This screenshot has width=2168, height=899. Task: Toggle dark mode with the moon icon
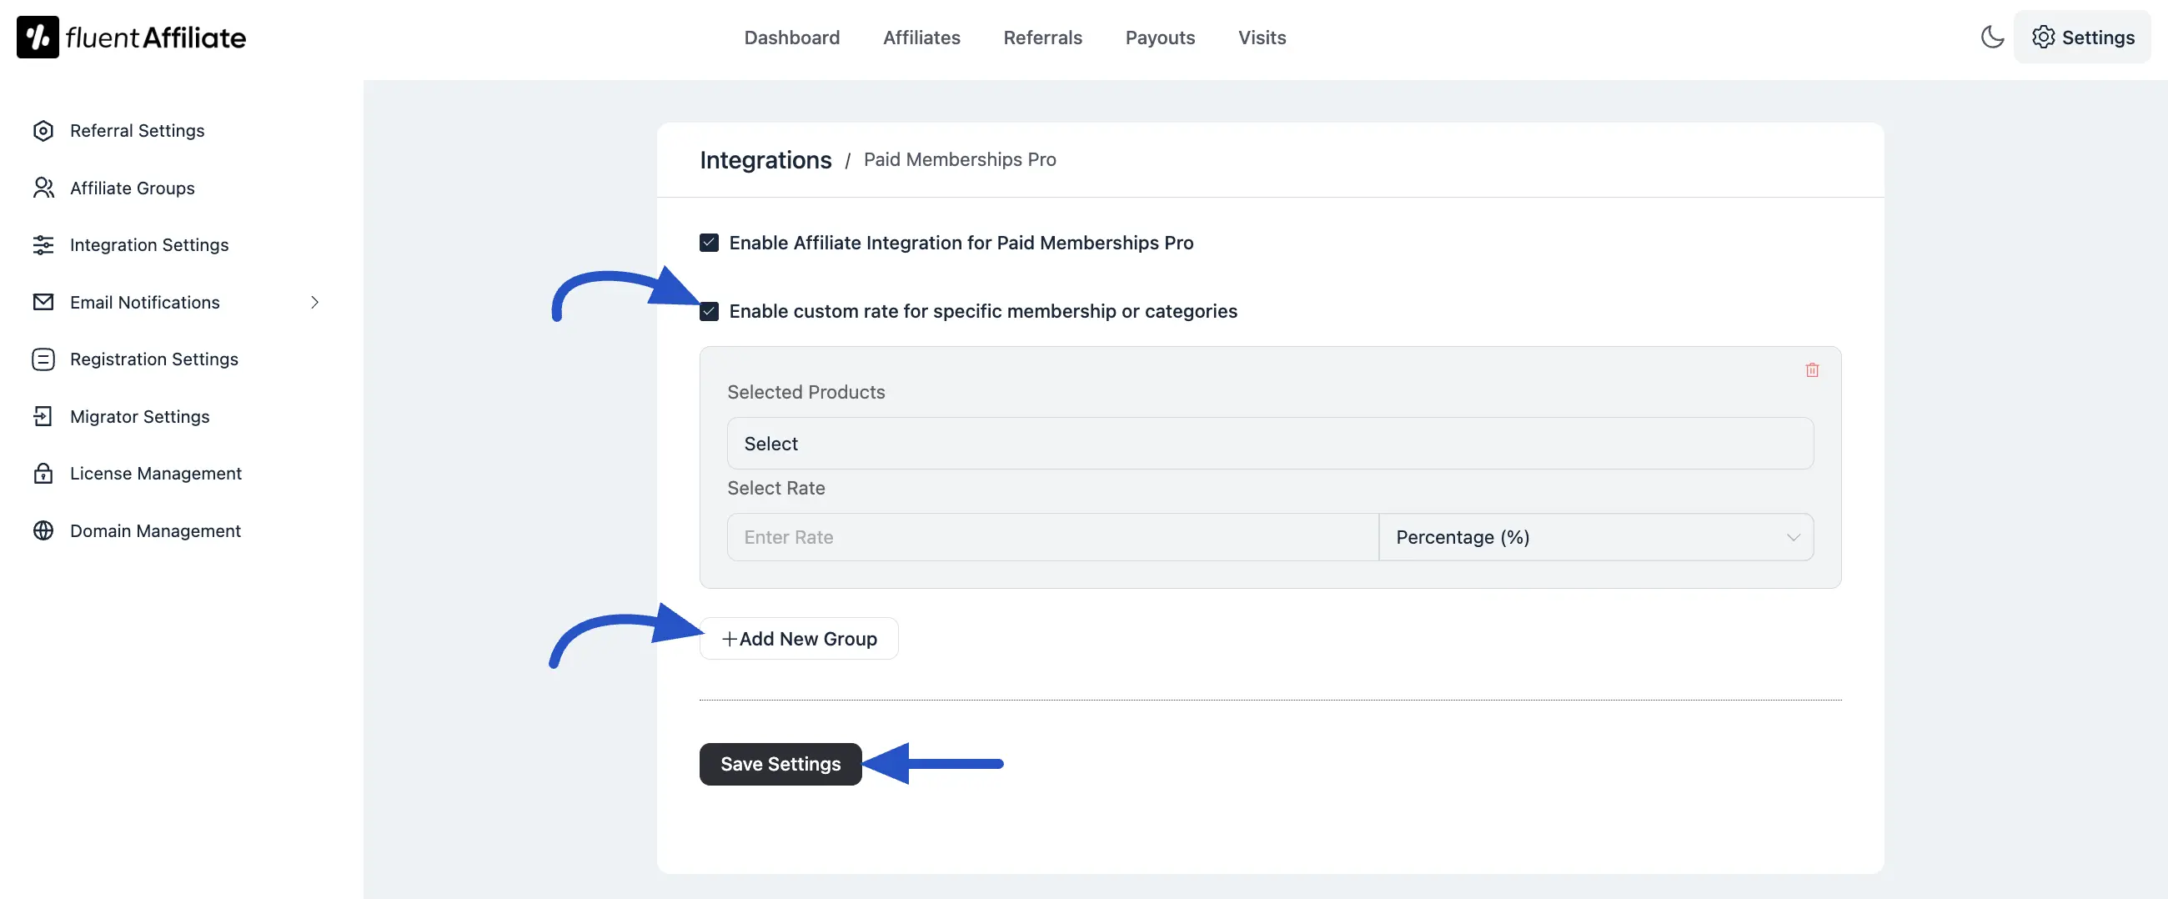pyautogui.click(x=1991, y=37)
